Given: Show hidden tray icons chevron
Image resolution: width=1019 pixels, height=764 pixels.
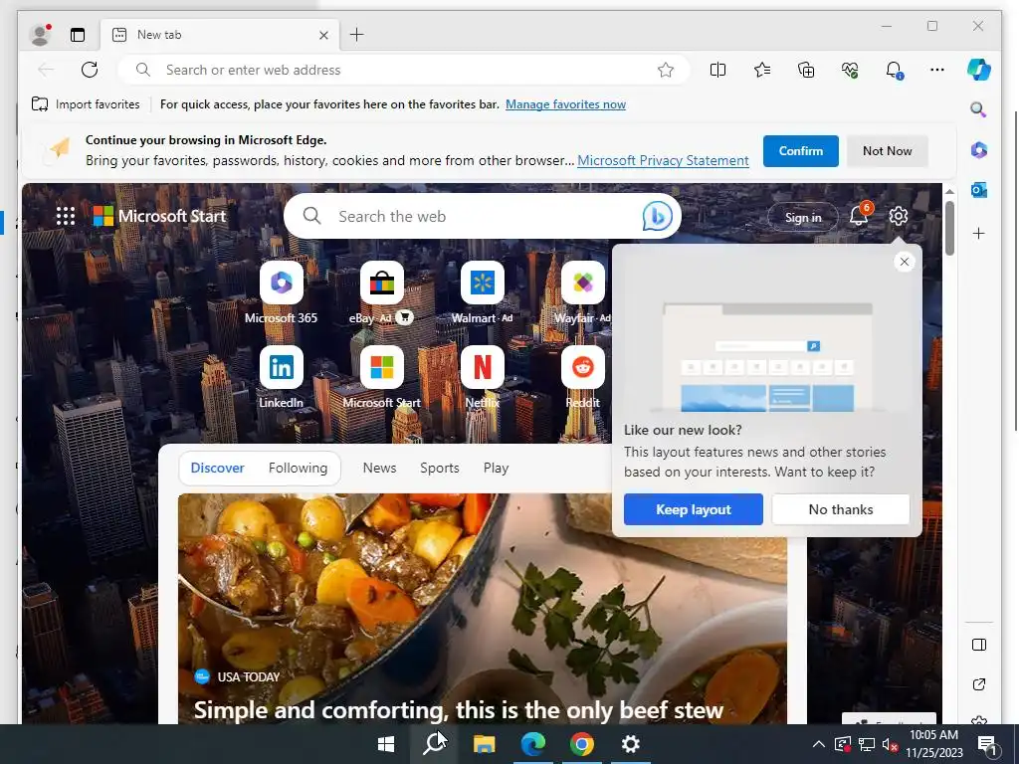Looking at the screenshot, I should (x=819, y=744).
